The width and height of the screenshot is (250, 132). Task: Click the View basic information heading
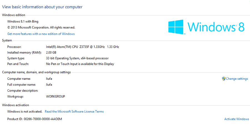pos(42,7)
